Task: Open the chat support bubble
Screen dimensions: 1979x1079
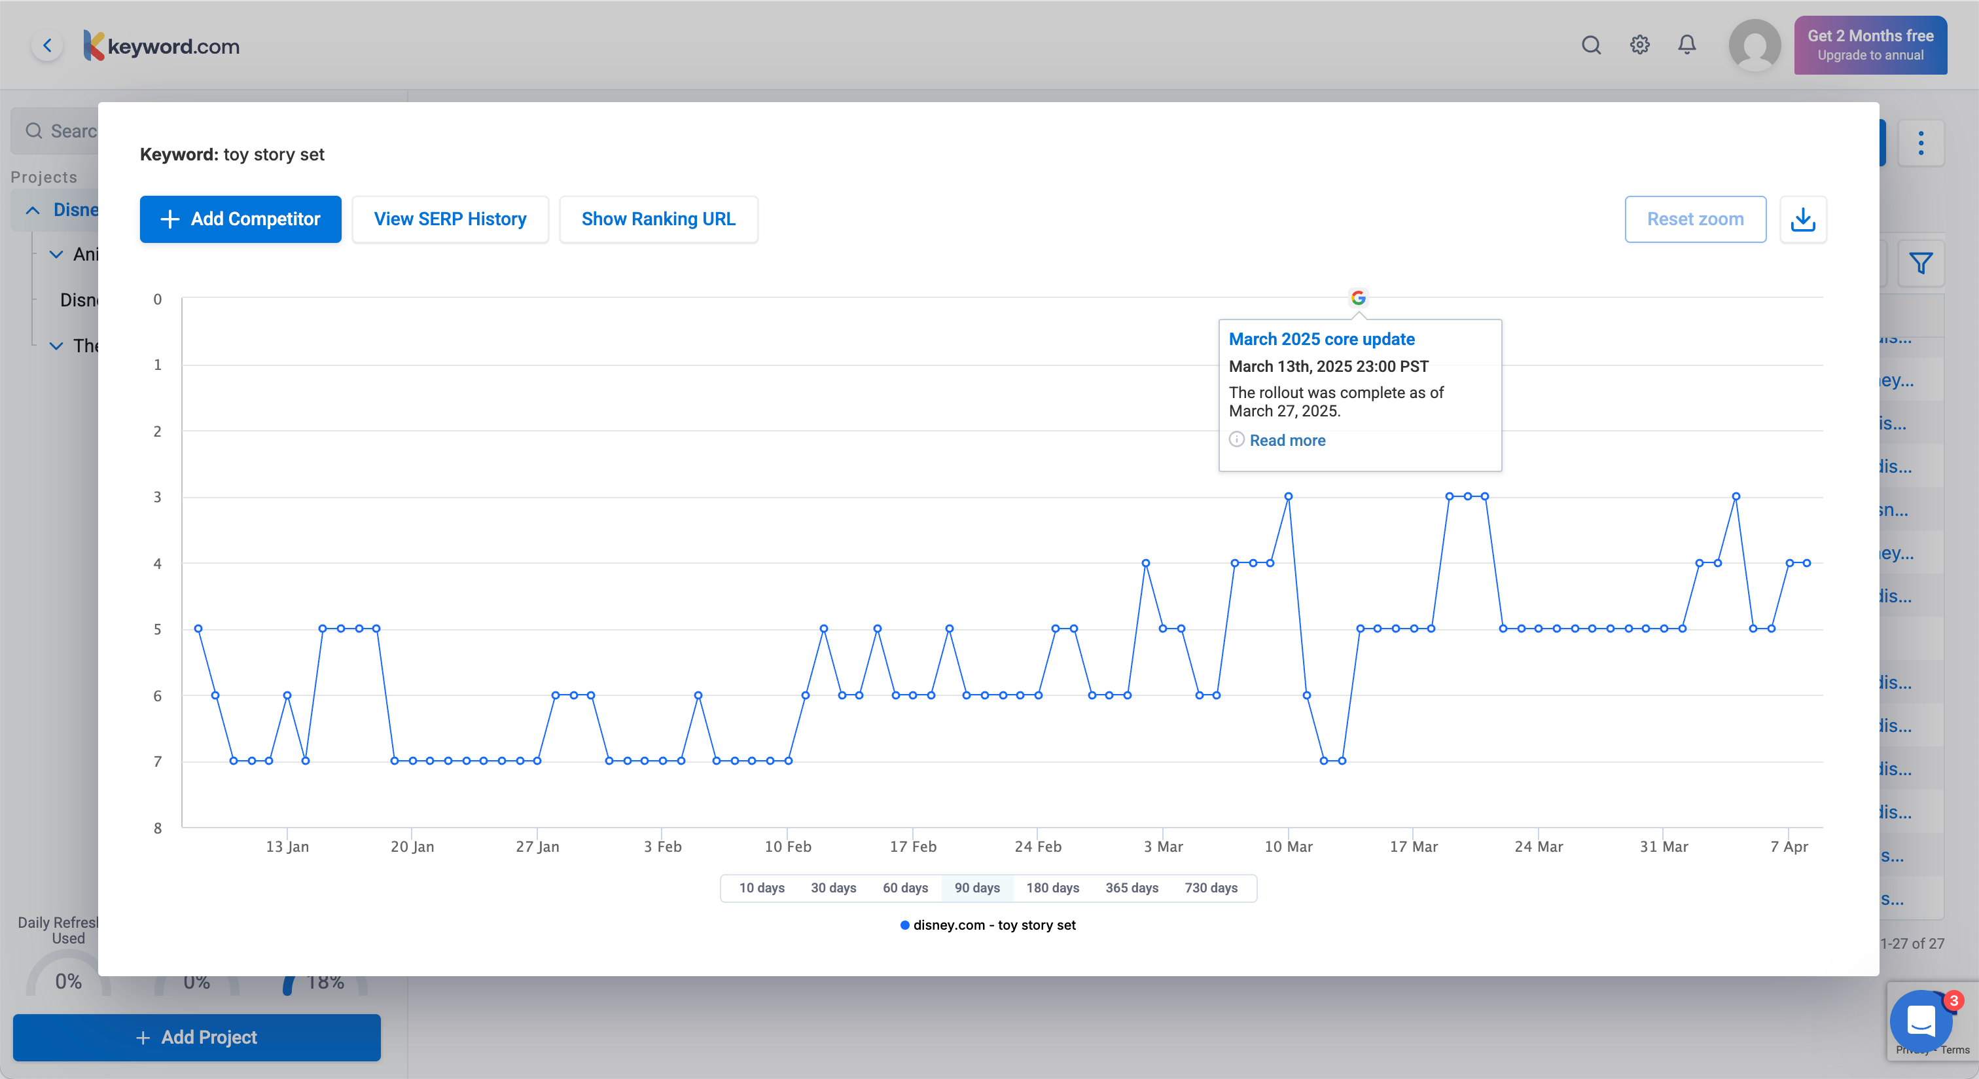Action: click(x=1920, y=1021)
